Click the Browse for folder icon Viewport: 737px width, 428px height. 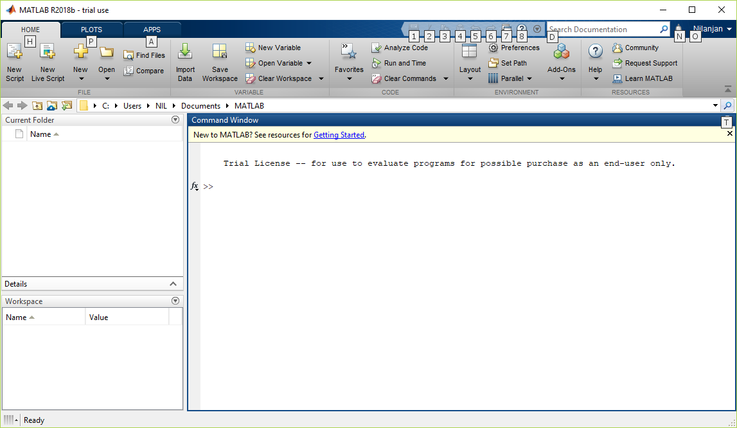(51, 106)
